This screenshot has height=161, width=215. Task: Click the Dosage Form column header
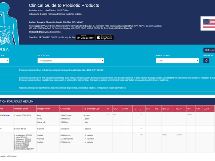44,109
